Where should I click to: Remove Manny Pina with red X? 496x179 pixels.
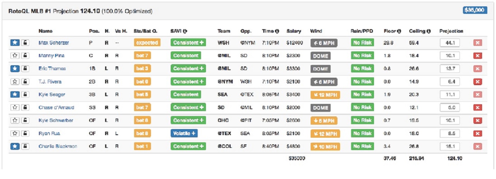click(x=477, y=56)
